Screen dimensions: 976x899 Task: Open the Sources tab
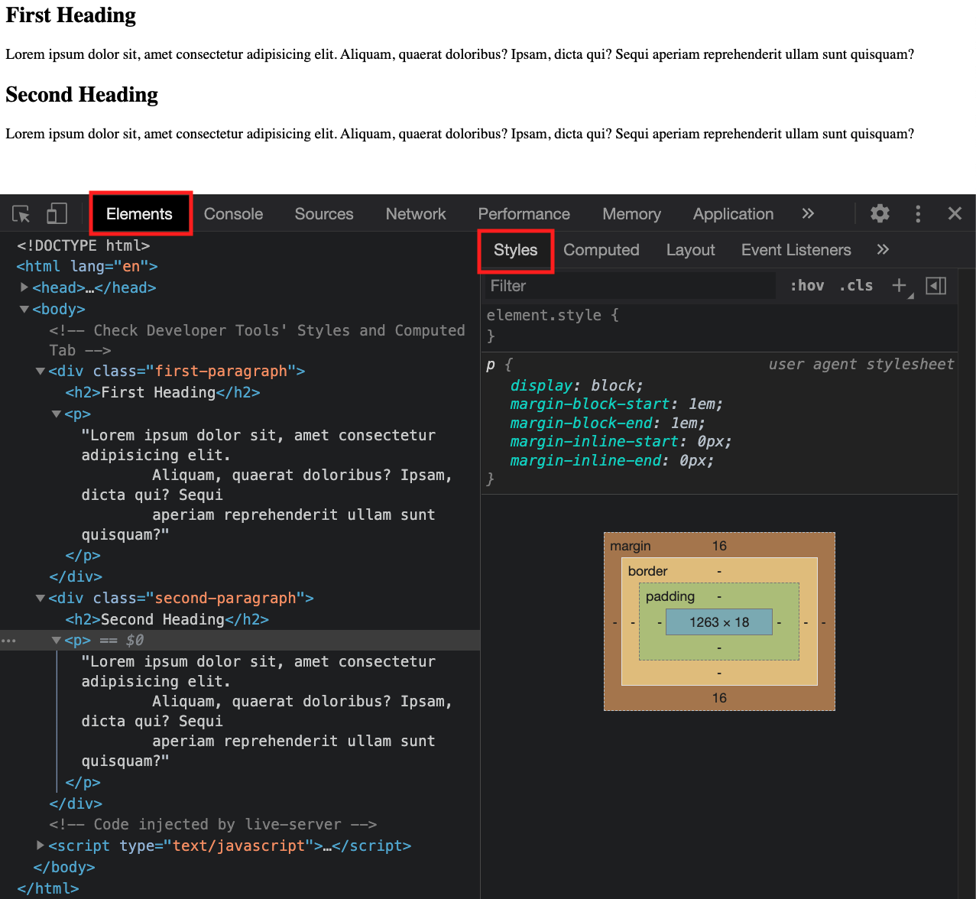point(324,214)
